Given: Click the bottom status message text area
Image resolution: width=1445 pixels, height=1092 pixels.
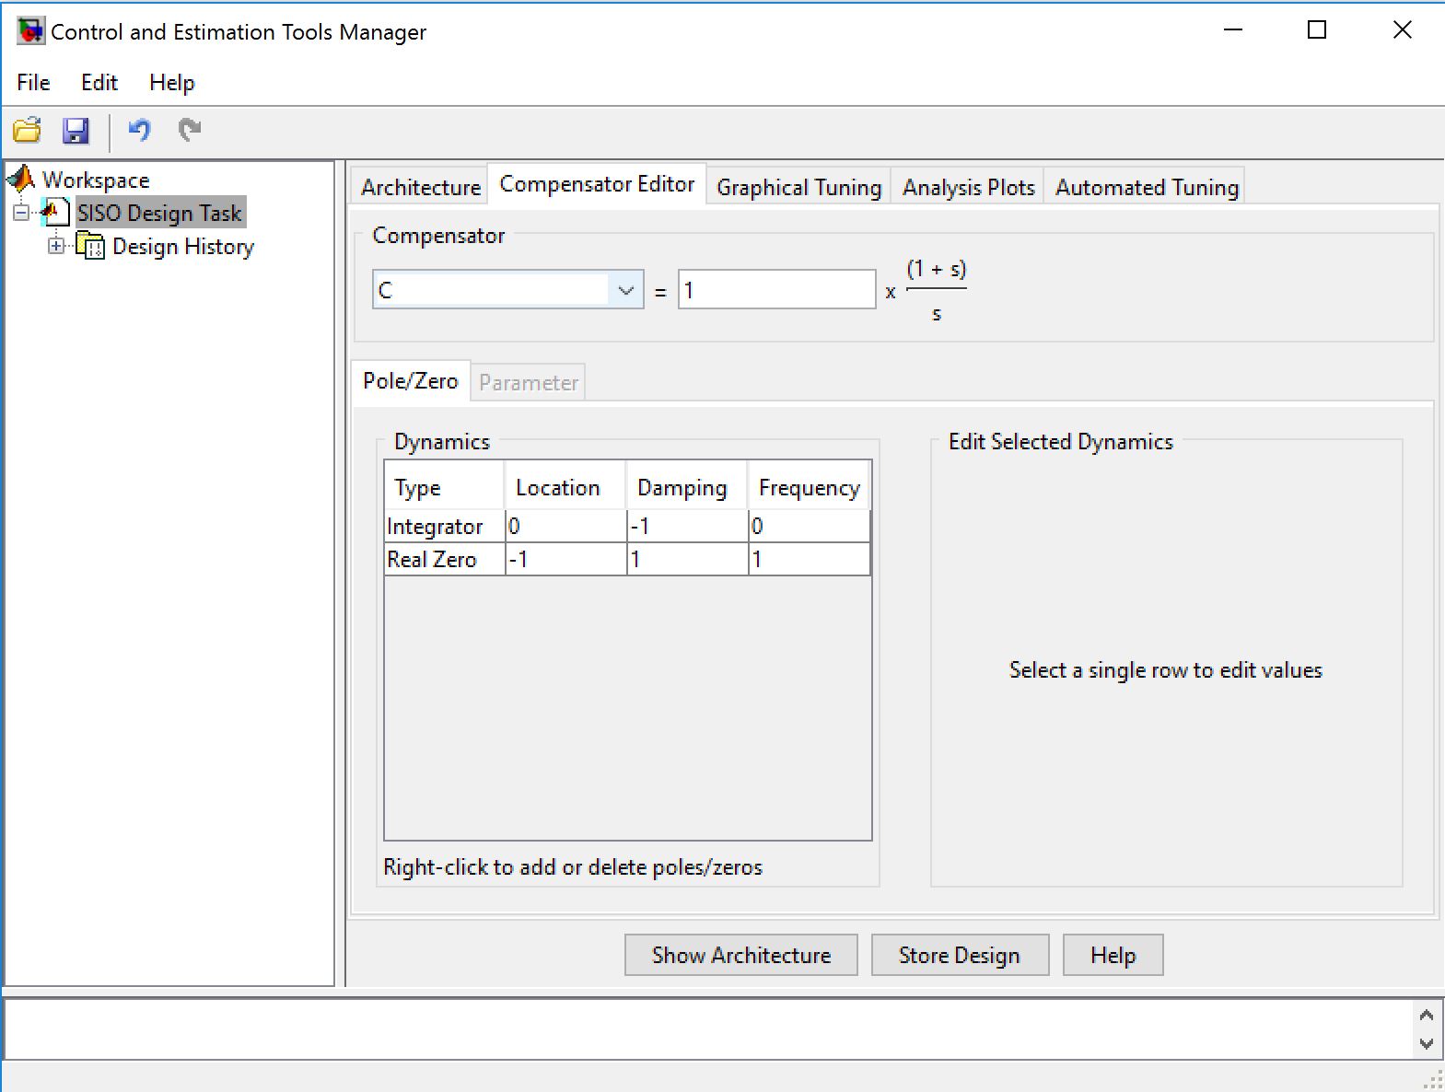Looking at the screenshot, I should pyautogui.click(x=709, y=1029).
